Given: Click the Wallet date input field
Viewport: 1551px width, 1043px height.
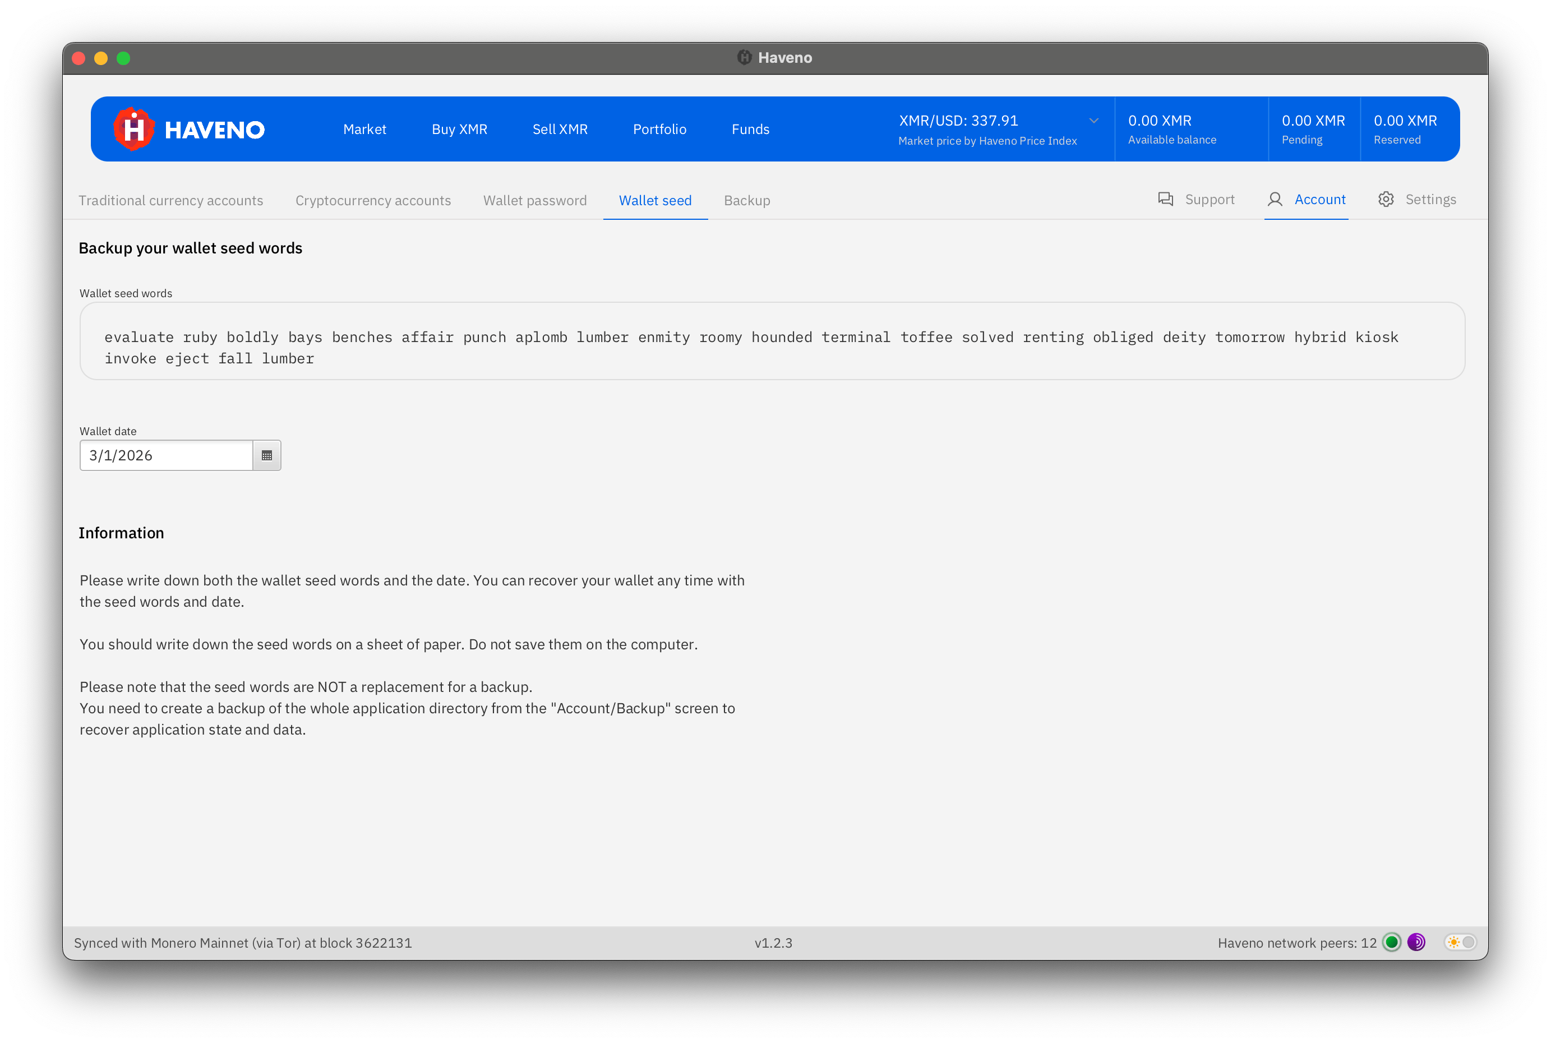Looking at the screenshot, I should 167,456.
